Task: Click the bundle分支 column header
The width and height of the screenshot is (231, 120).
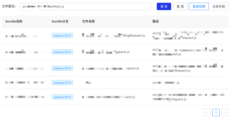Action: (x=60, y=21)
